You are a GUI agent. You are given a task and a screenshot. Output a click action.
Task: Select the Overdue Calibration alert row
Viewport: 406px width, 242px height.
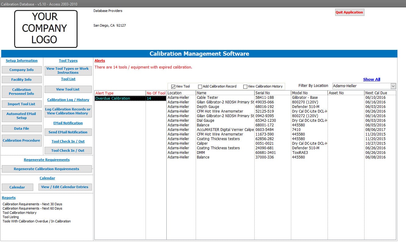pyautogui.click(x=130, y=99)
